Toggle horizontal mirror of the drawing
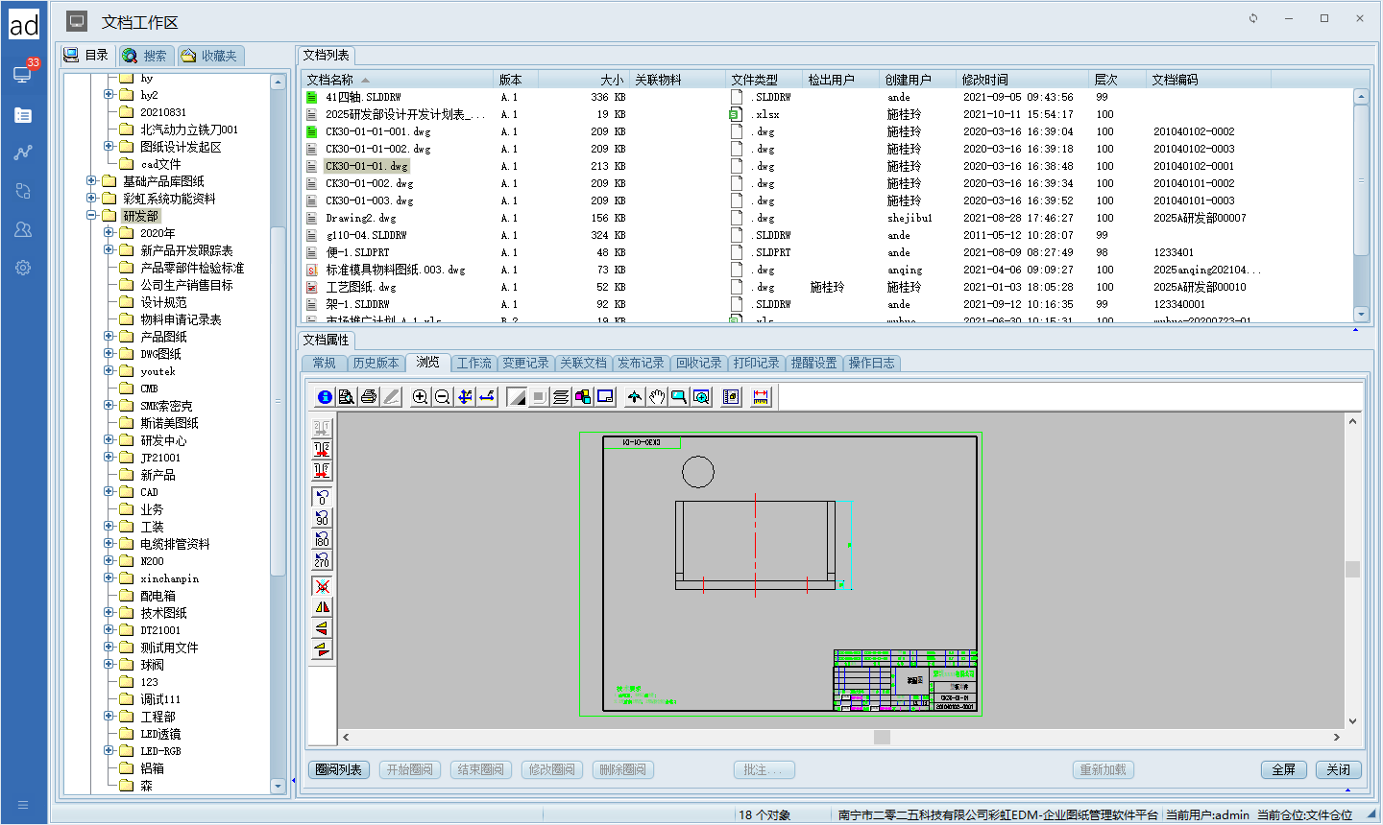Screen dimensions: 1383x825 [x=322, y=607]
